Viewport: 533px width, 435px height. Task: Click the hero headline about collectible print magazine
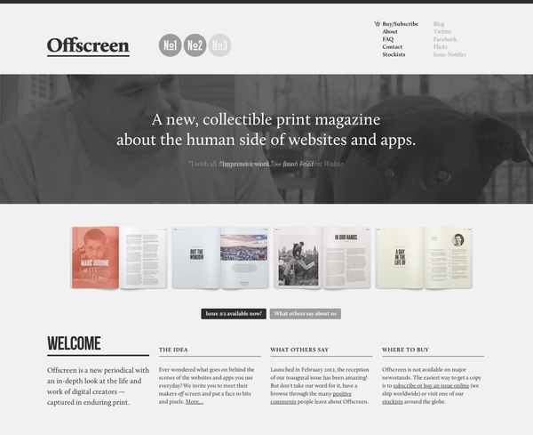point(266,130)
